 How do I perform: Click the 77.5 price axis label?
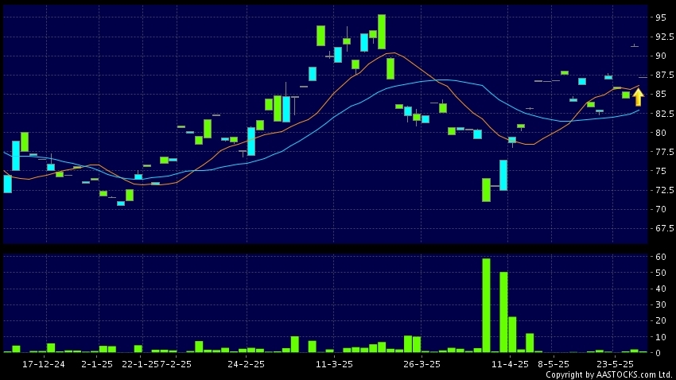point(665,152)
